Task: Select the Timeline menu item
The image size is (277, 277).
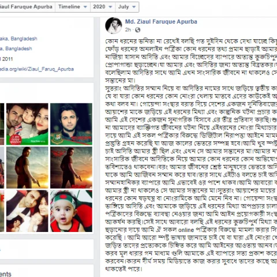Action: [x=73, y=7]
